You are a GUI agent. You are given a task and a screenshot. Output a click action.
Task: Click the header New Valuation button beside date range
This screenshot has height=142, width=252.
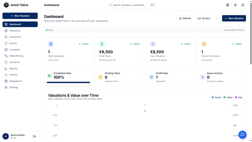[x=234, y=18]
